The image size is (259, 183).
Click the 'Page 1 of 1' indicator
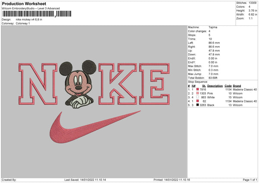point(250,180)
